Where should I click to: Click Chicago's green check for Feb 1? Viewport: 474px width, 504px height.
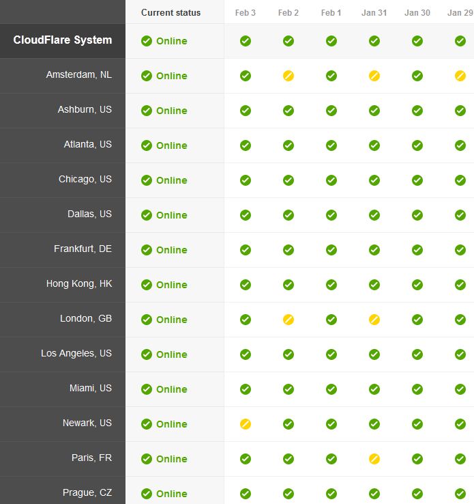point(331,180)
